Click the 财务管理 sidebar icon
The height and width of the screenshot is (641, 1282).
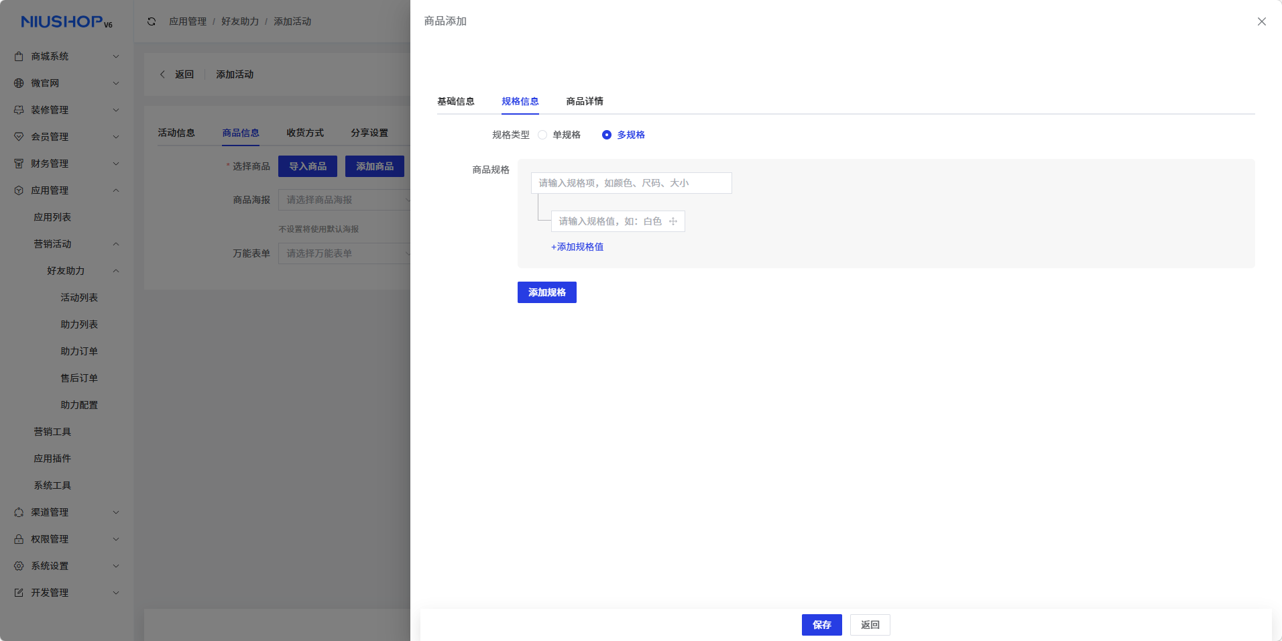[19, 164]
